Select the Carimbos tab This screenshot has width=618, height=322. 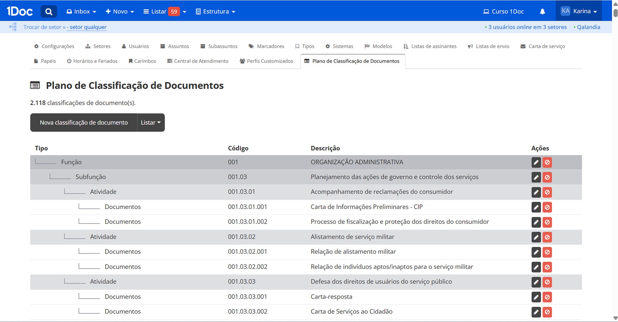click(142, 61)
